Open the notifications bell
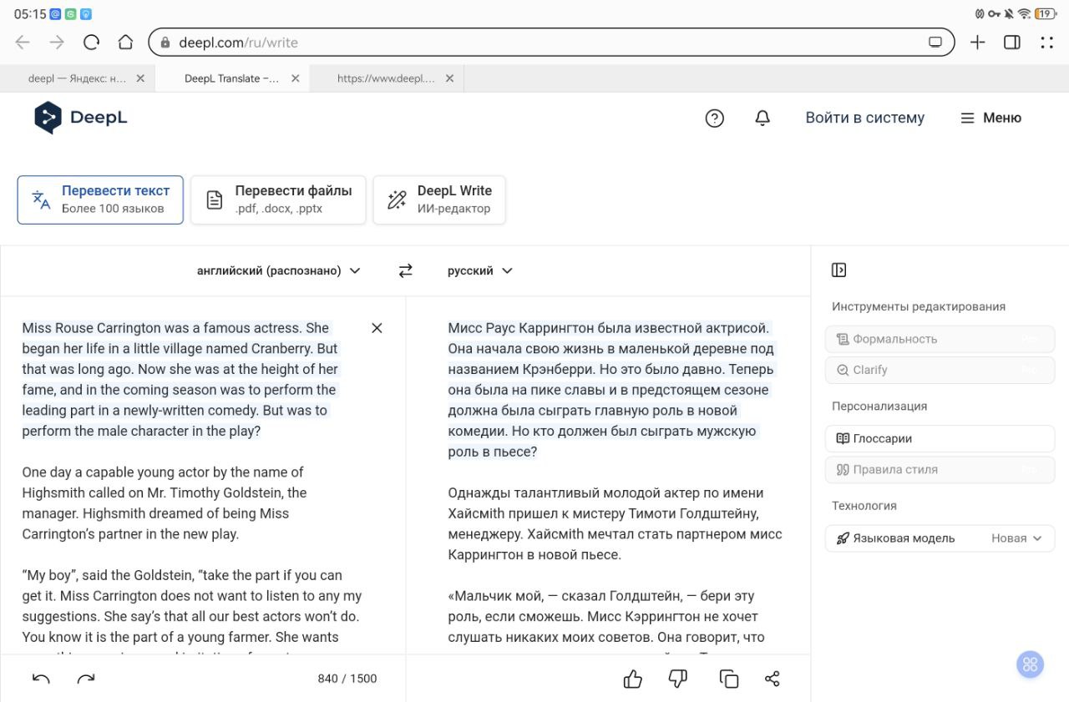 click(762, 119)
